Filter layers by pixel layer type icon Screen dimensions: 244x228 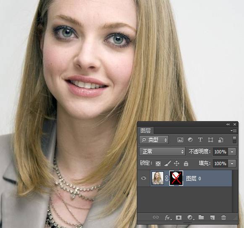tap(180, 140)
